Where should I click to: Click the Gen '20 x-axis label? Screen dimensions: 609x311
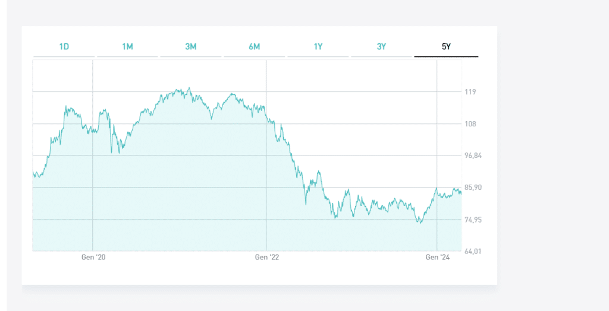click(x=93, y=257)
